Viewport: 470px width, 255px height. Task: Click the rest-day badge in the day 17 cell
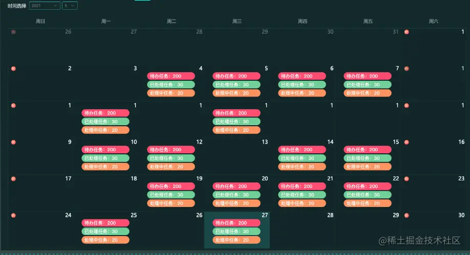(x=13, y=179)
